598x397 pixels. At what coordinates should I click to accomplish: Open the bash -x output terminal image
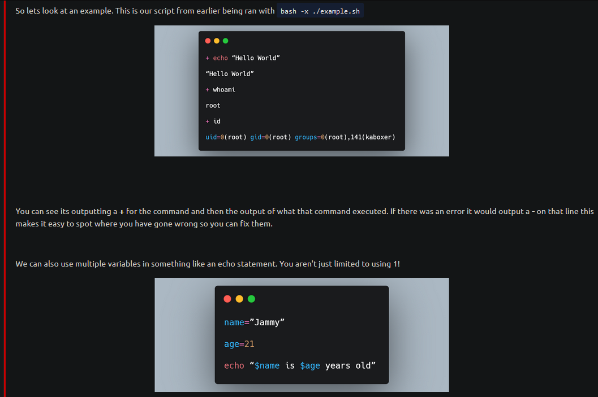coord(302,91)
